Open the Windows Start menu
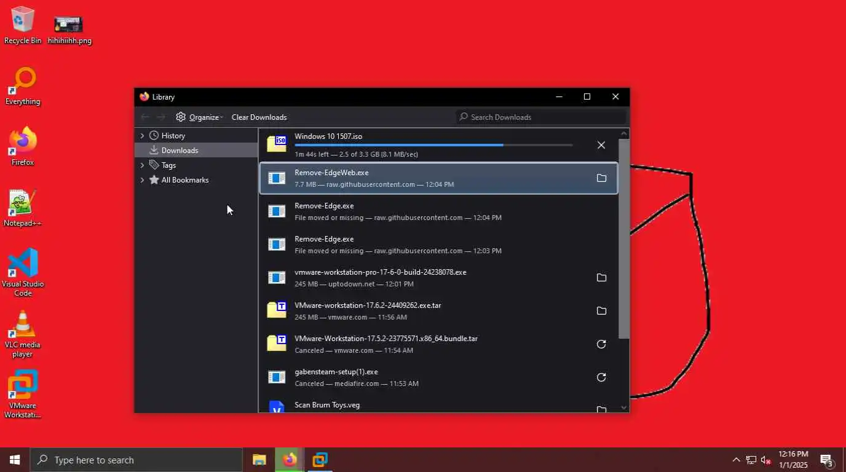The width and height of the screenshot is (846, 472). click(x=15, y=460)
